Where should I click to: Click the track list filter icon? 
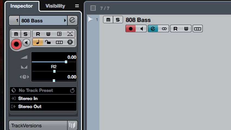tap(93, 8)
